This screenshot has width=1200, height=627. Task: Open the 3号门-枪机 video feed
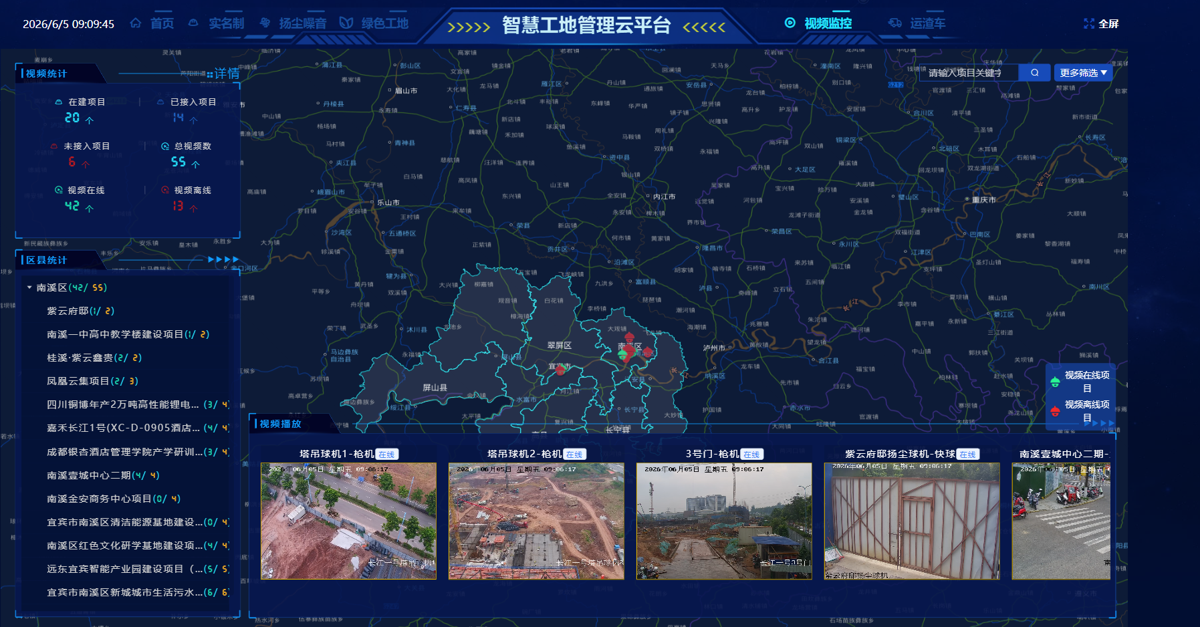pyautogui.click(x=724, y=521)
